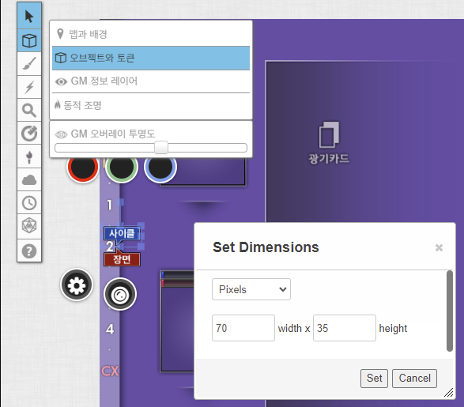The image size is (464, 407).
Task: Click the red-ringed black token
Action: (x=82, y=167)
